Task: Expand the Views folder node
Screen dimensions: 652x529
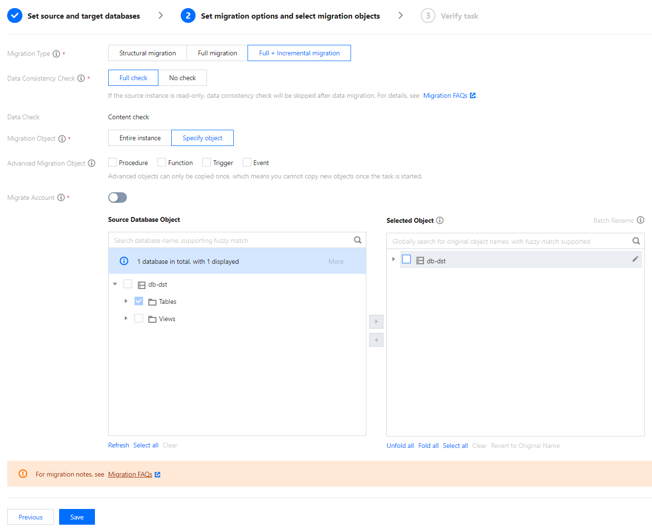Action: tap(126, 318)
